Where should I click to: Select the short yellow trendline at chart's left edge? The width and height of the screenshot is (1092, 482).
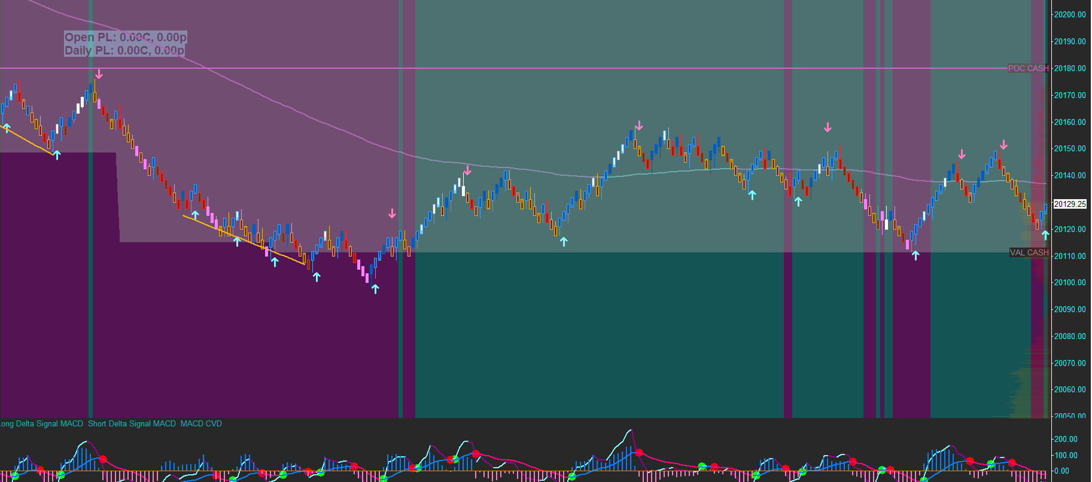pyautogui.click(x=27, y=140)
